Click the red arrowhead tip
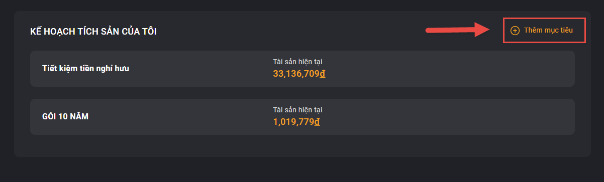 (x=488, y=30)
